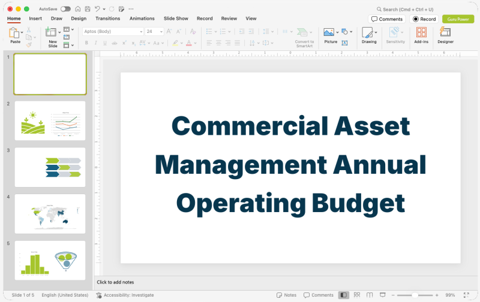
Task: Switch to Slide Sorter view
Action: click(x=356, y=295)
